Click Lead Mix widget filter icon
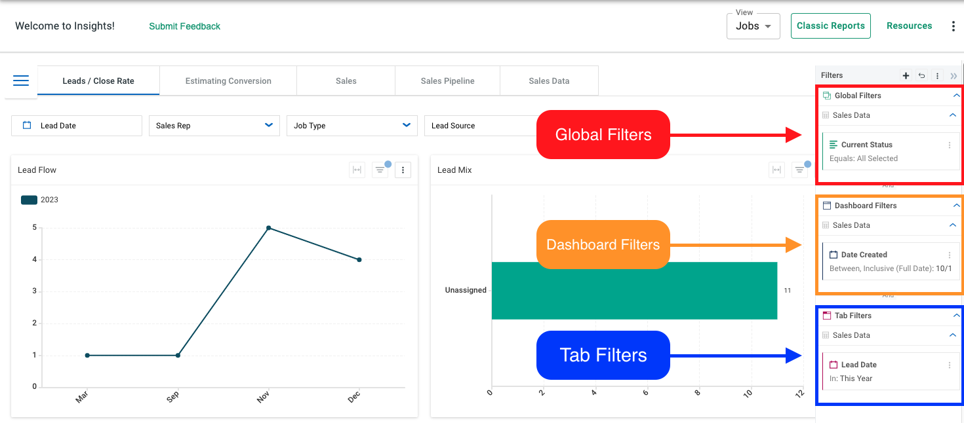The height and width of the screenshot is (423, 964). [799, 170]
